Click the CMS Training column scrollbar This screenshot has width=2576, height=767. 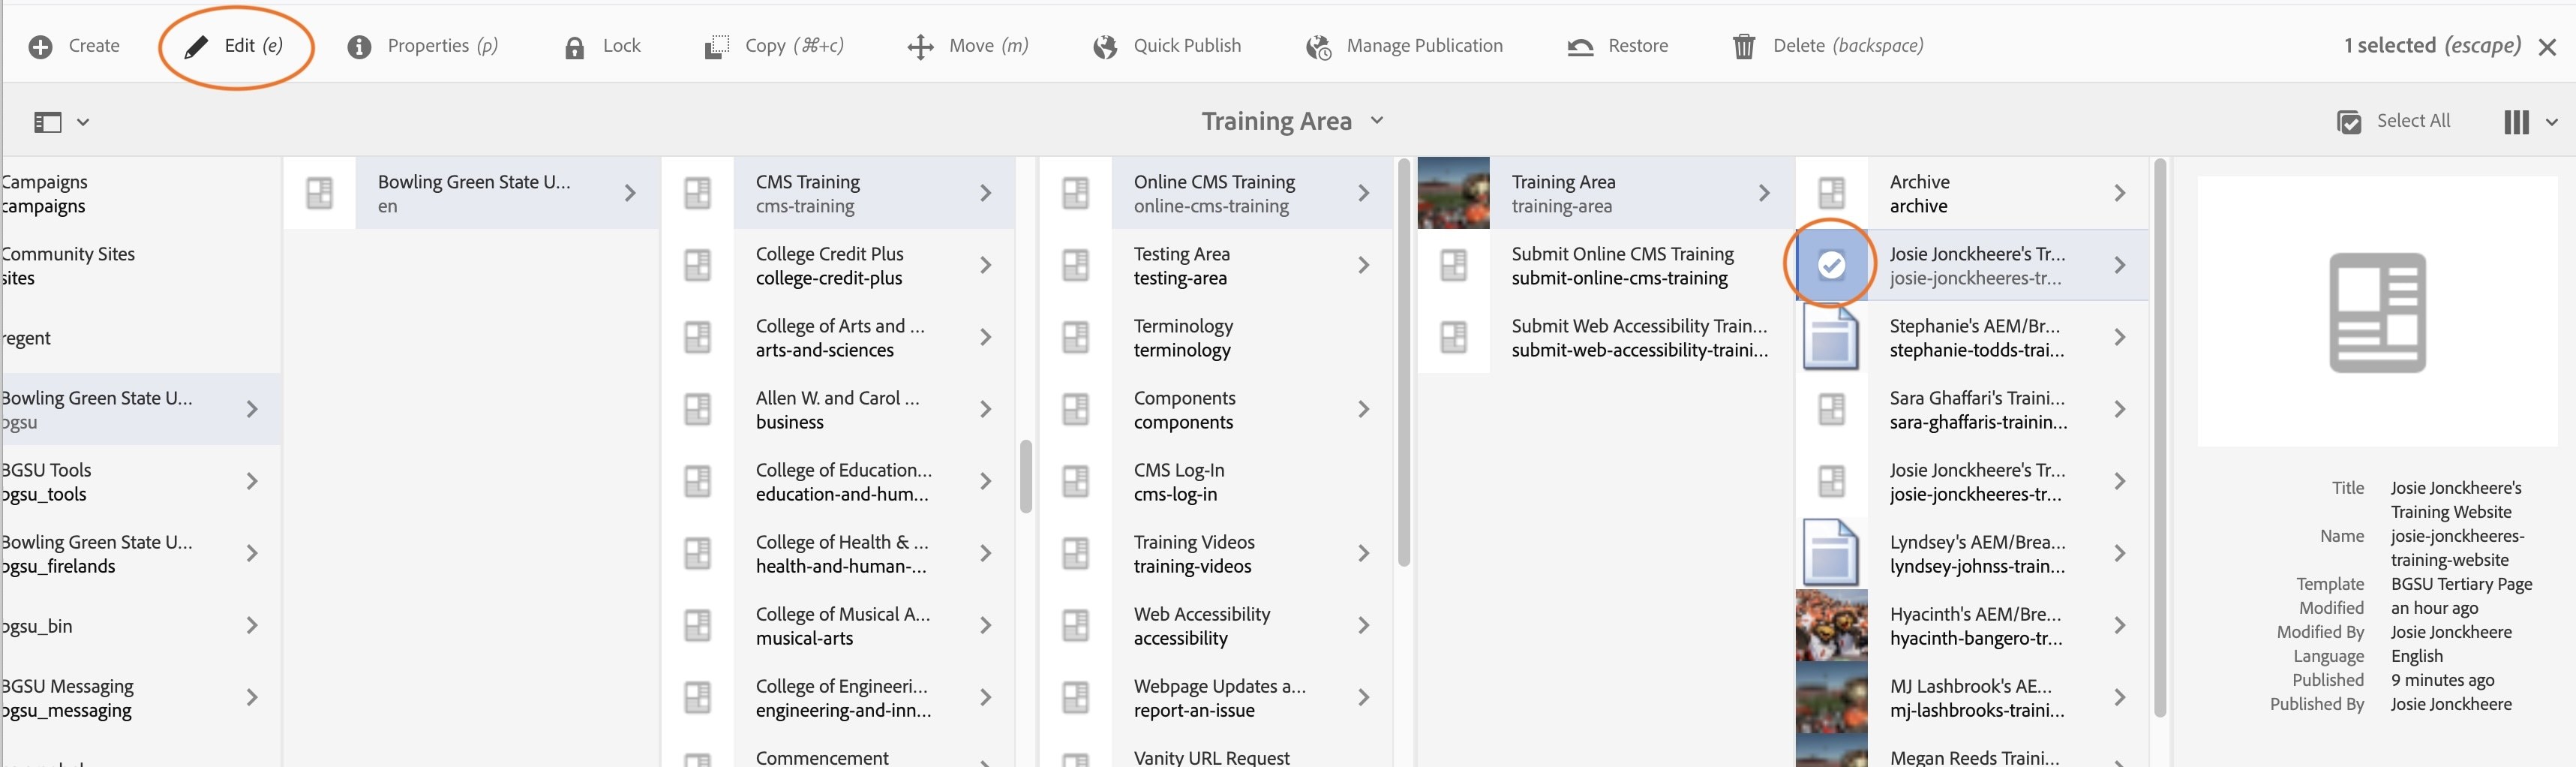coord(1026,476)
